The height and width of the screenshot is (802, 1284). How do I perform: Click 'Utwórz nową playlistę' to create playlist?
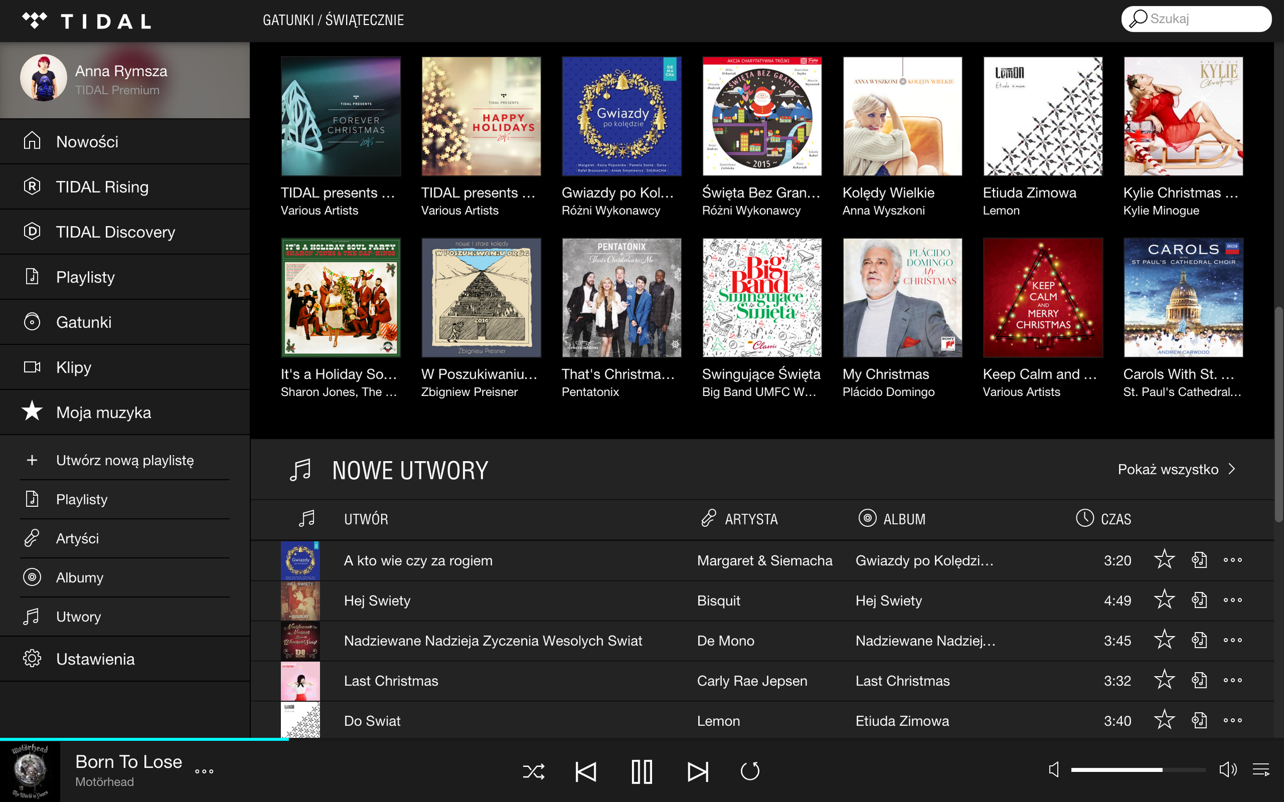coord(125,460)
